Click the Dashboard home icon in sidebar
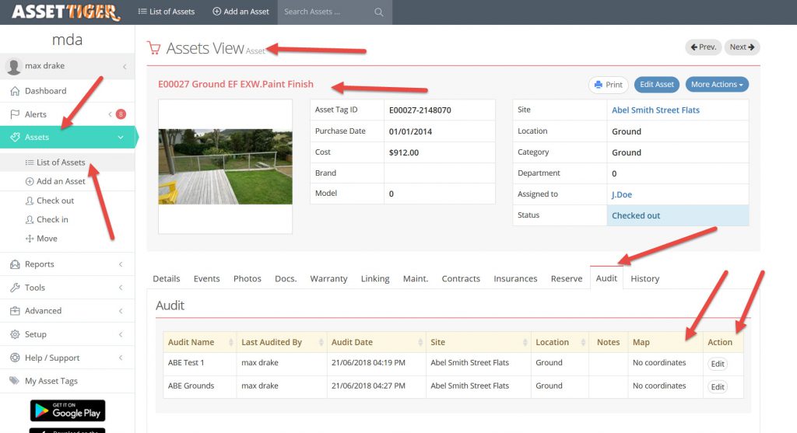The width and height of the screenshot is (797, 433). (x=15, y=91)
